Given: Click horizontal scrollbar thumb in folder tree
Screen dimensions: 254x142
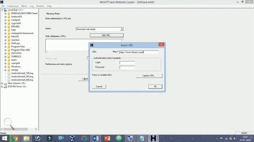Looking at the screenshot, I should [15, 129].
